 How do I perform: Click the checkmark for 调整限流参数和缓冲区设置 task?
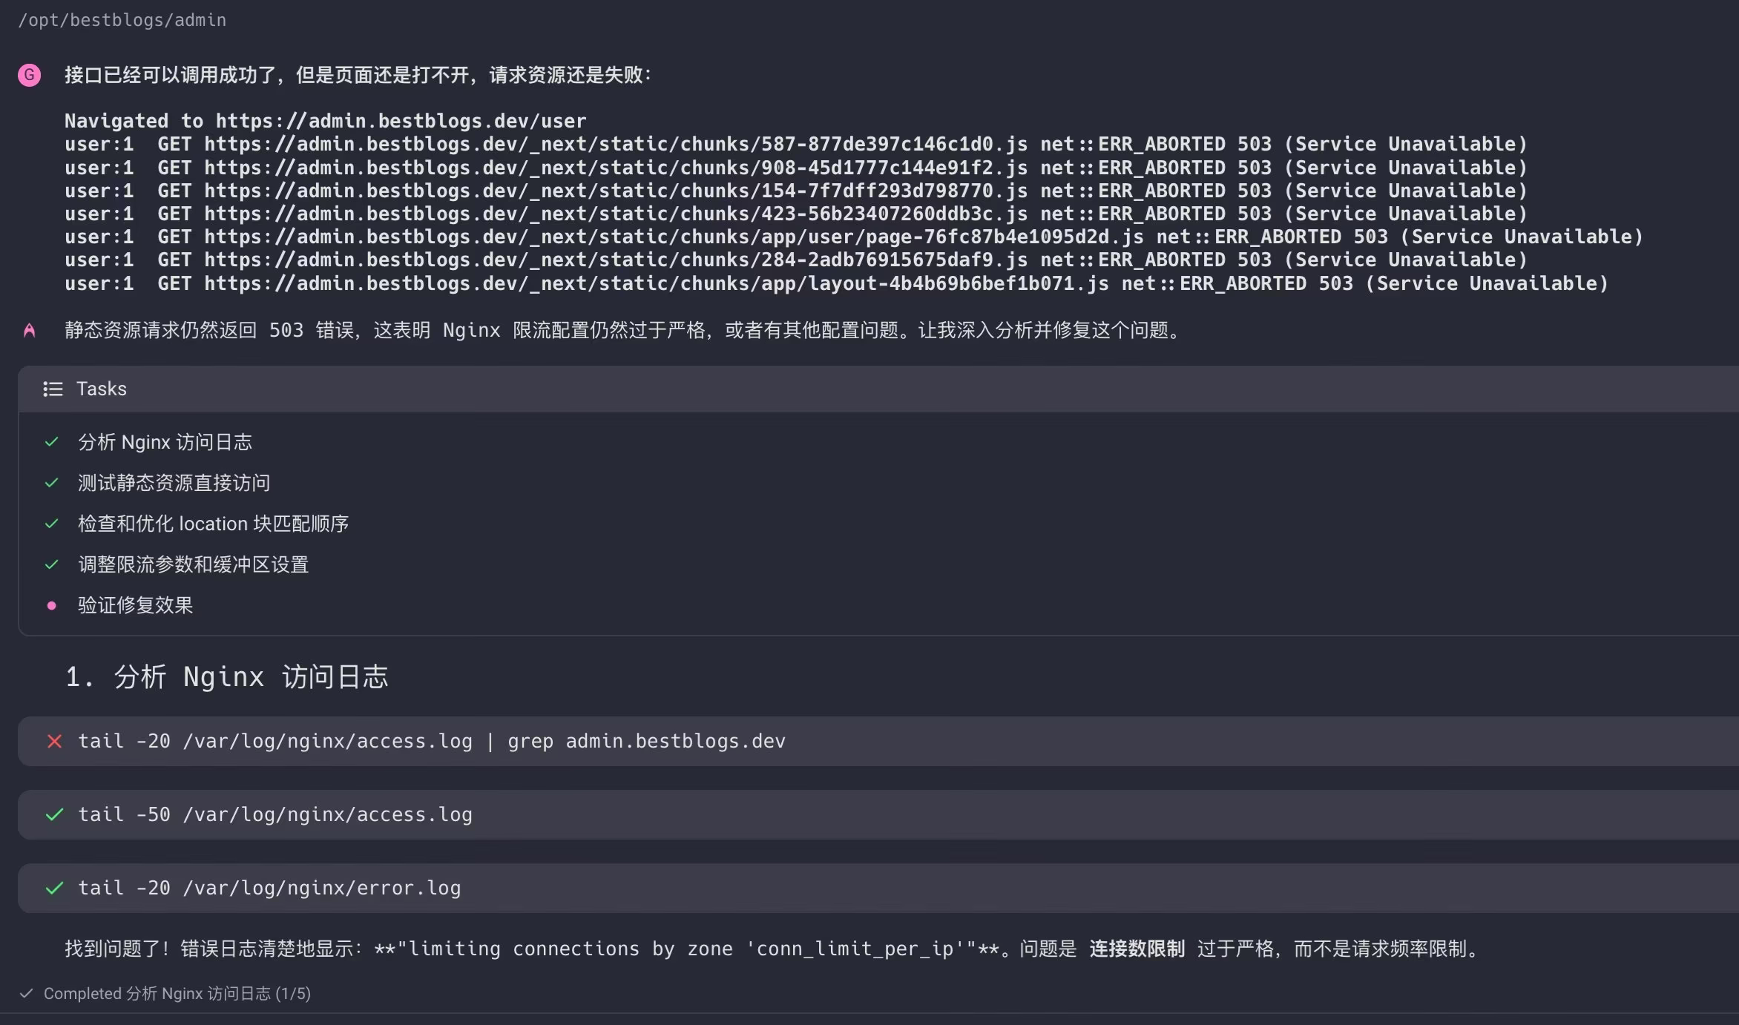click(x=51, y=564)
